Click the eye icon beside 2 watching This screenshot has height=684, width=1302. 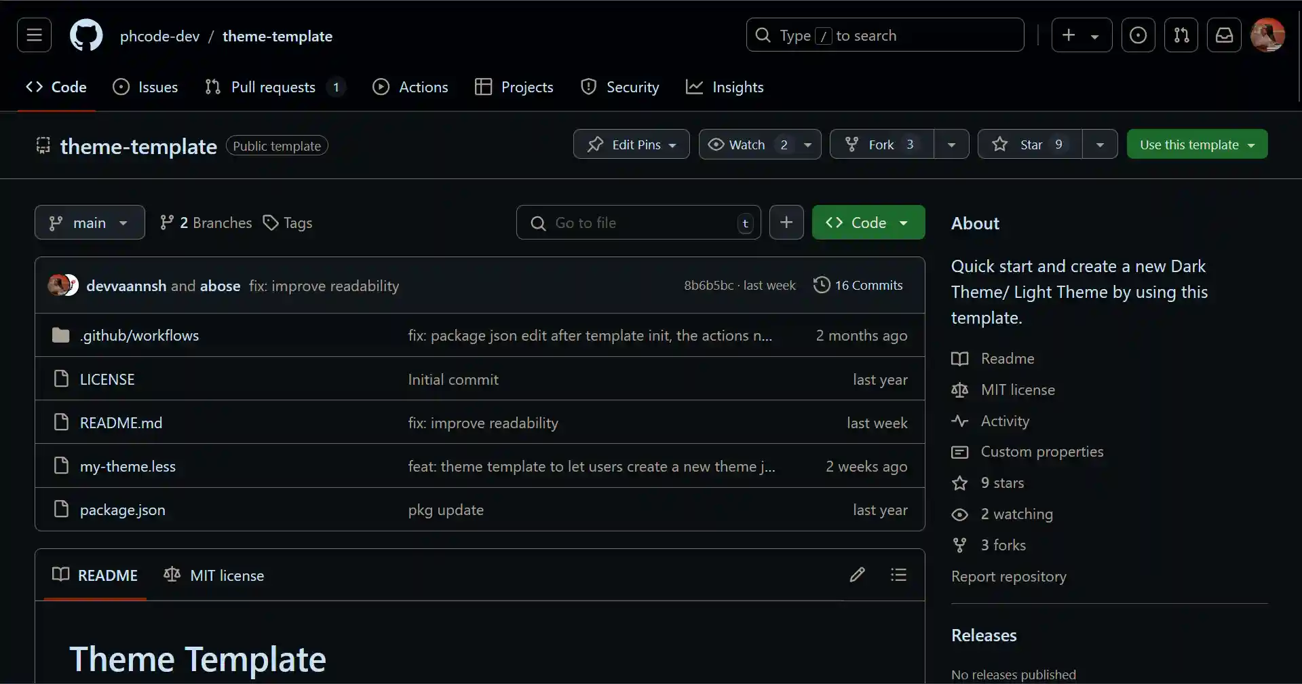tap(959, 514)
